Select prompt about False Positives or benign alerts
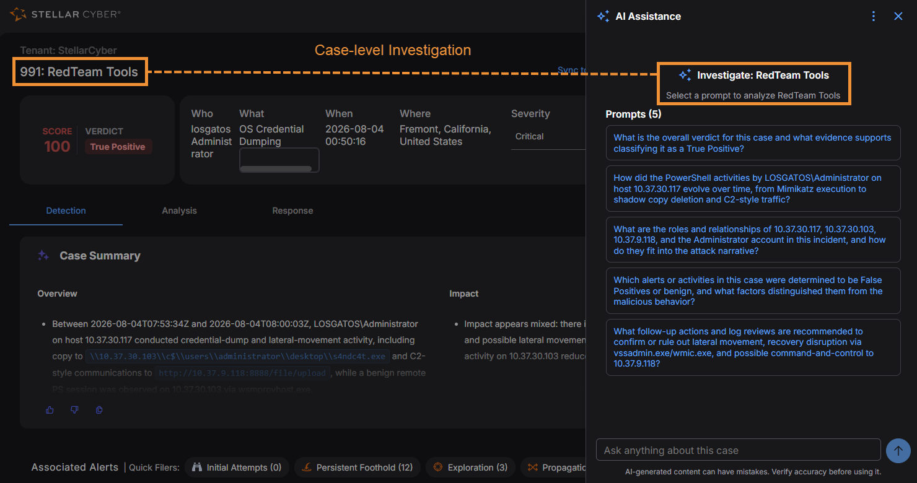 [x=753, y=291]
